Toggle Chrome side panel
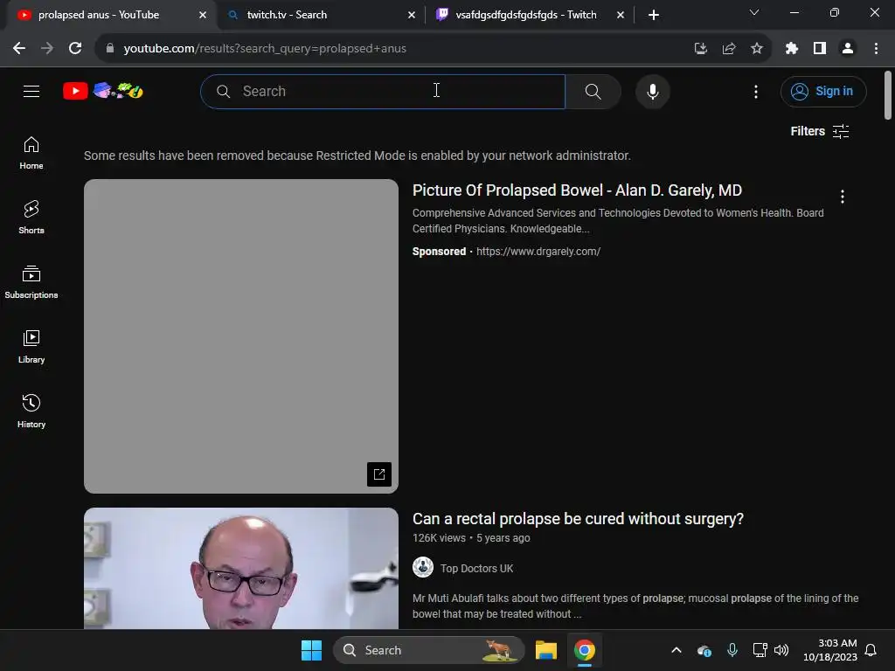The image size is (895, 671). tap(820, 49)
